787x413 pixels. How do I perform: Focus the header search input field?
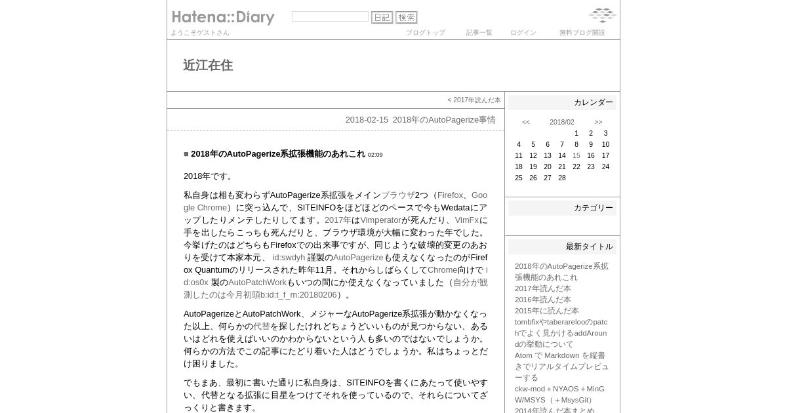tap(330, 16)
